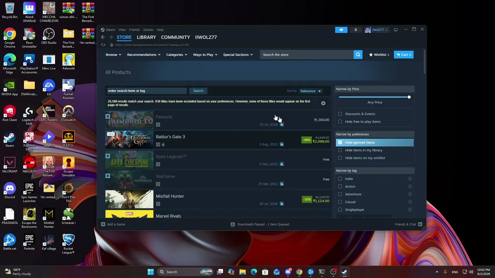Screen dimensions: 495x278
Task: Expand the Categories dropdown
Action: point(176,55)
